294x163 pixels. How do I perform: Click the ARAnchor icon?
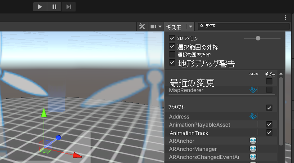[x=253, y=141]
